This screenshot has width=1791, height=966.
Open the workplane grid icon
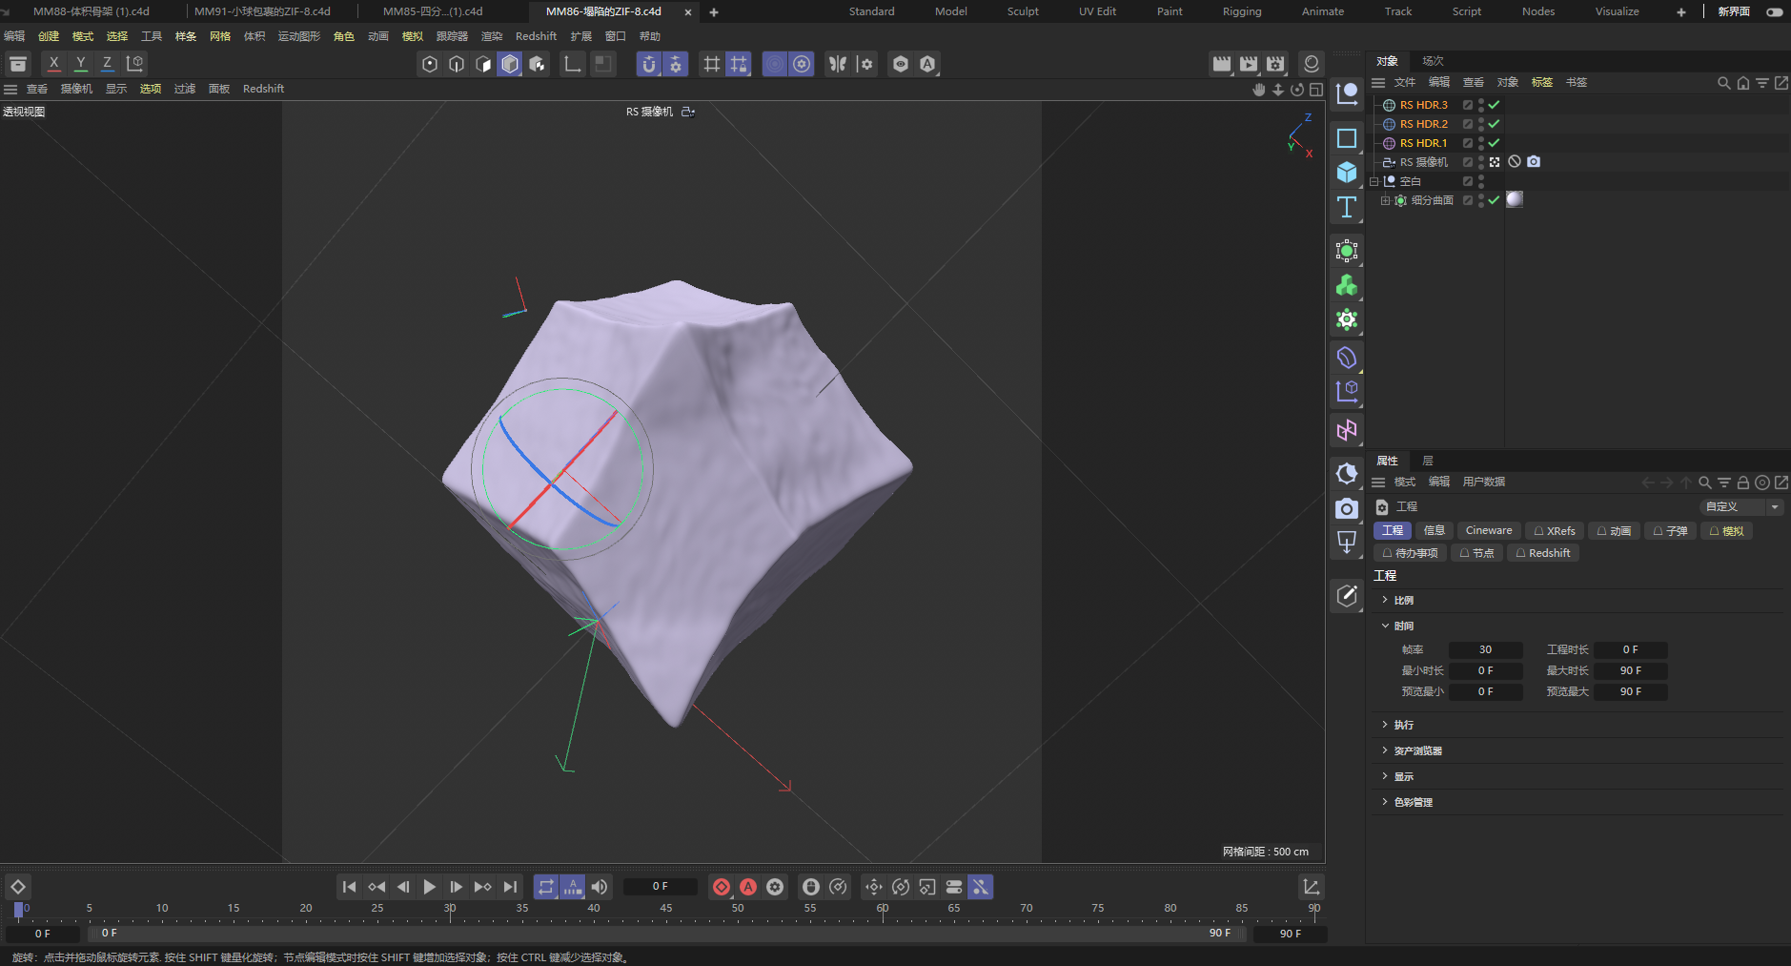point(712,64)
